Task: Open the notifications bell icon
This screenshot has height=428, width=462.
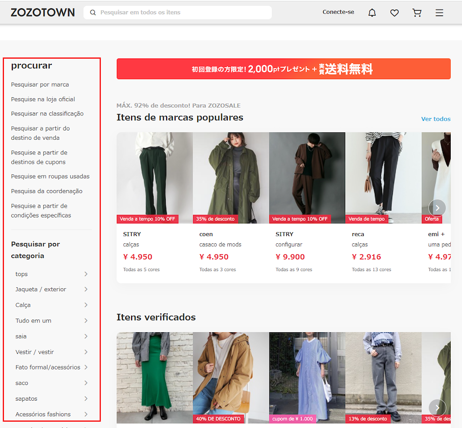Action: tap(372, 13)
